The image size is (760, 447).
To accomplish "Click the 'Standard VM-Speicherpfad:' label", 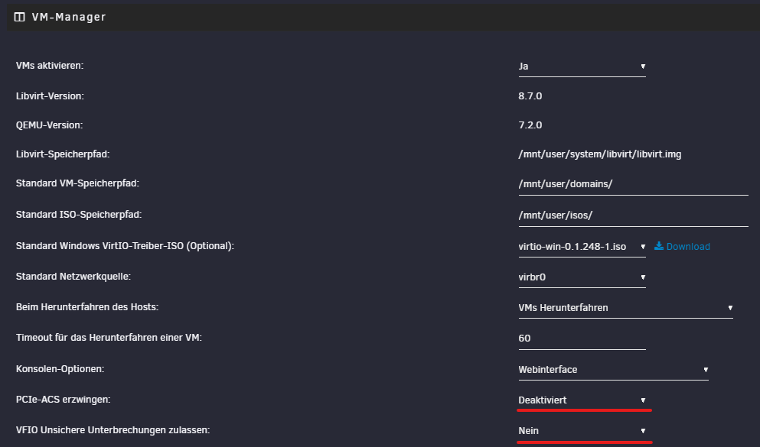I will tap(77, 183).
